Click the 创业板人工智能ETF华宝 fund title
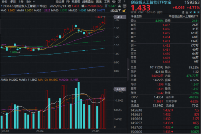This screenshot has width=201, height=134. [x=151, y=2]
